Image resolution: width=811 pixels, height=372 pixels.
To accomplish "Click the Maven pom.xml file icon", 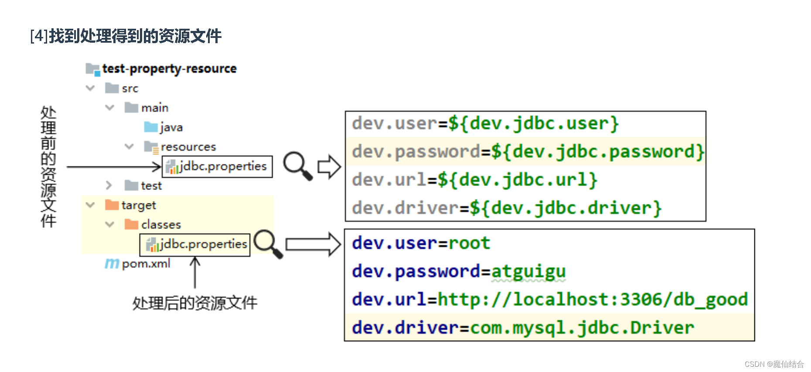I will 112,264.
